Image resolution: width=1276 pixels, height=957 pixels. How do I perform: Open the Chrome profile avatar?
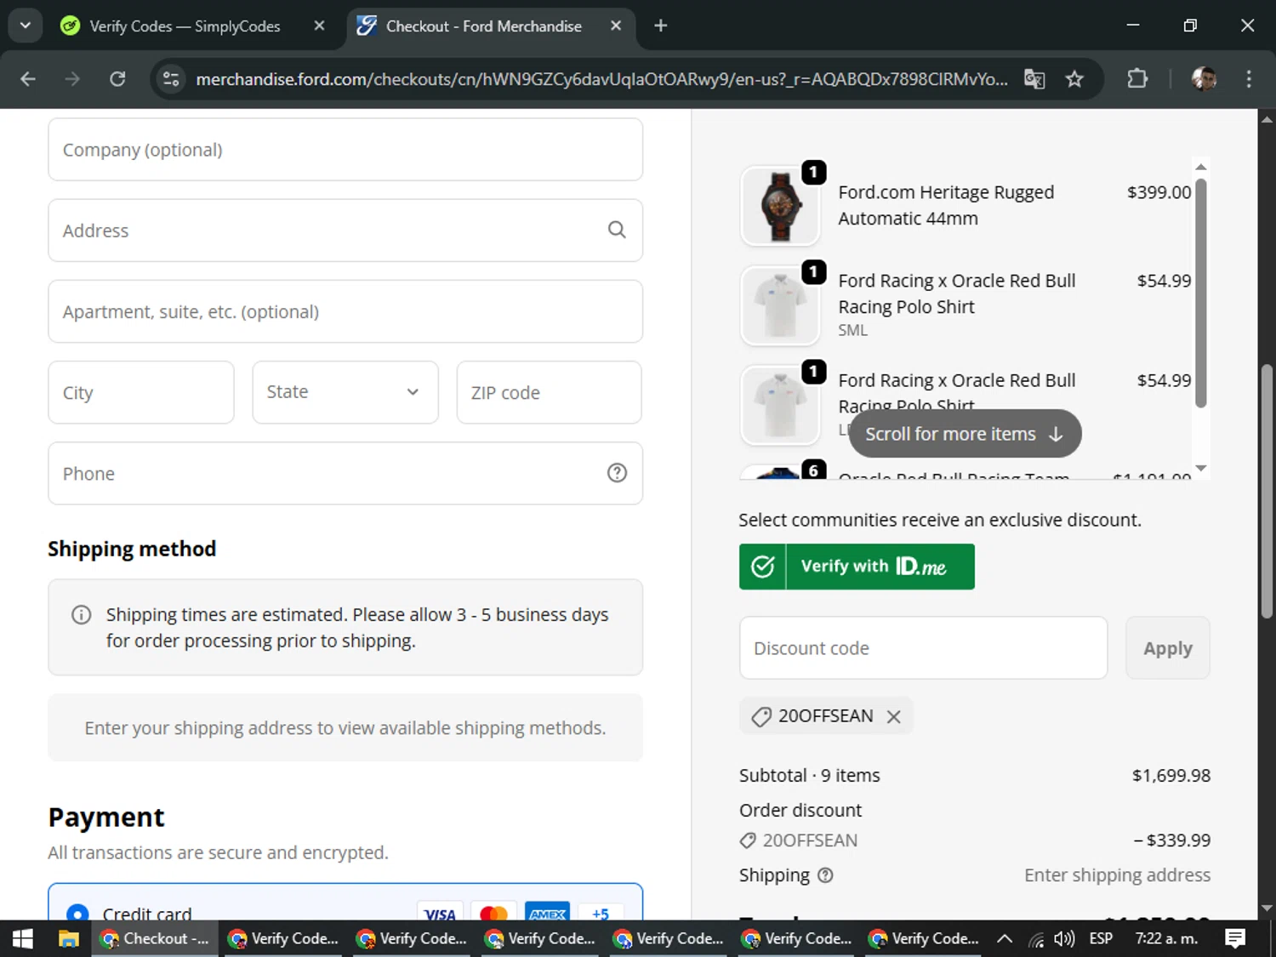click(x=1204, y=79)
